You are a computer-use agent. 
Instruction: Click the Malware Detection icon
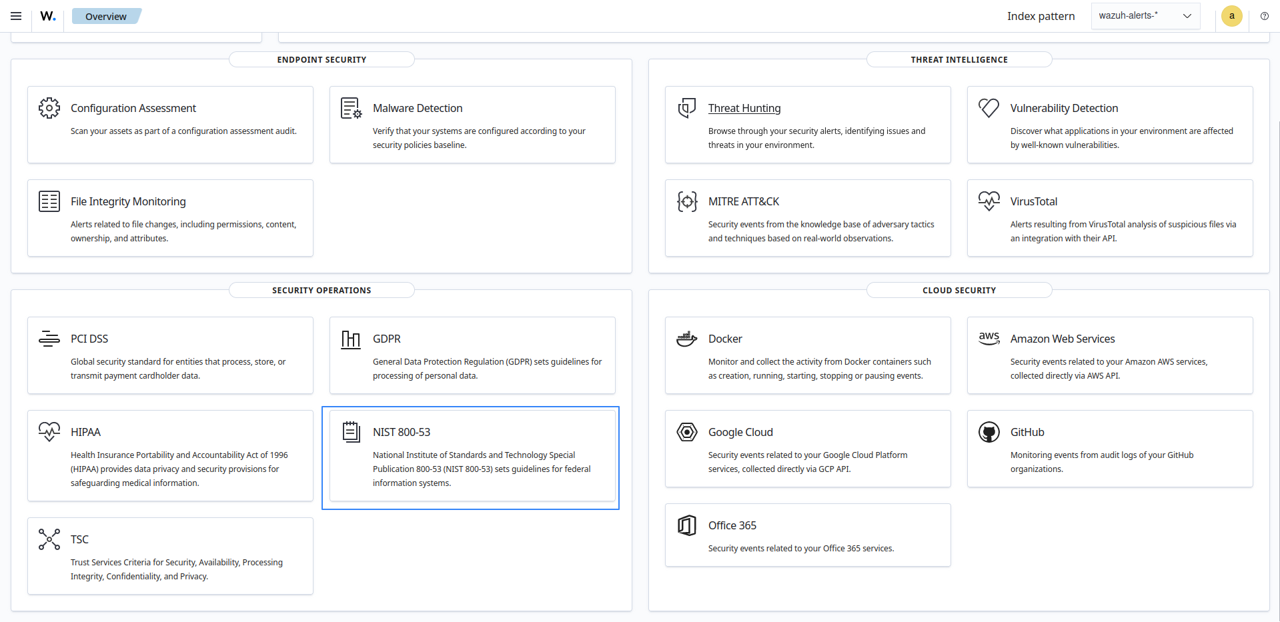pos(351,108)
